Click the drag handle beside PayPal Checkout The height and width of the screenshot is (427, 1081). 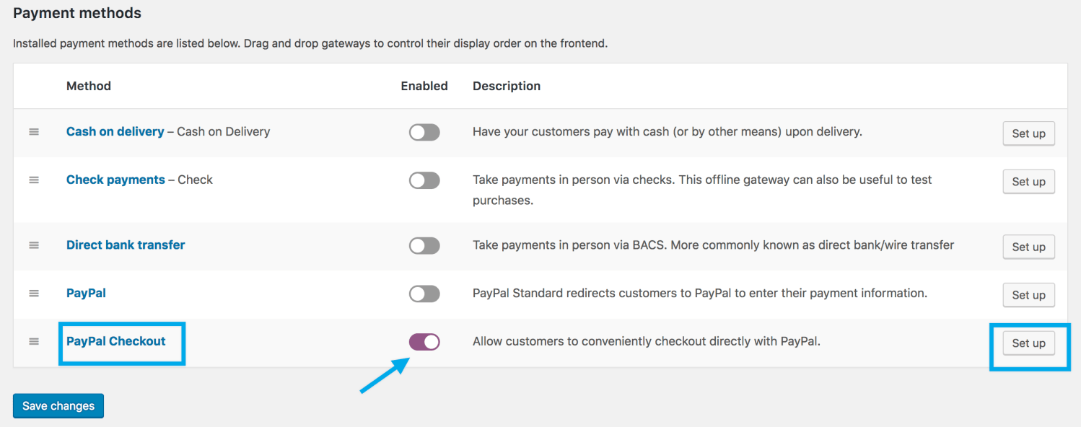point(34,342)
